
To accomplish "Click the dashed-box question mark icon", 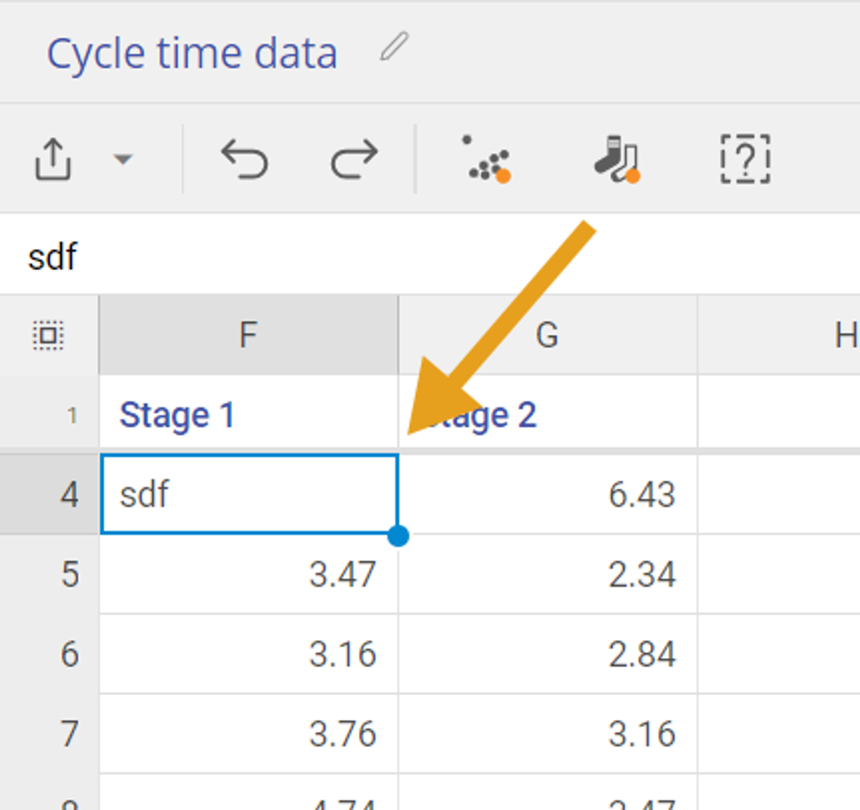I will [745, 159].
